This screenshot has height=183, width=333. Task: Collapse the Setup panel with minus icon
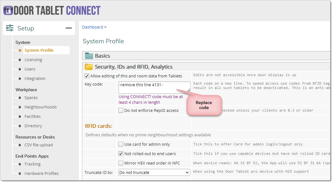pos(68,28)
